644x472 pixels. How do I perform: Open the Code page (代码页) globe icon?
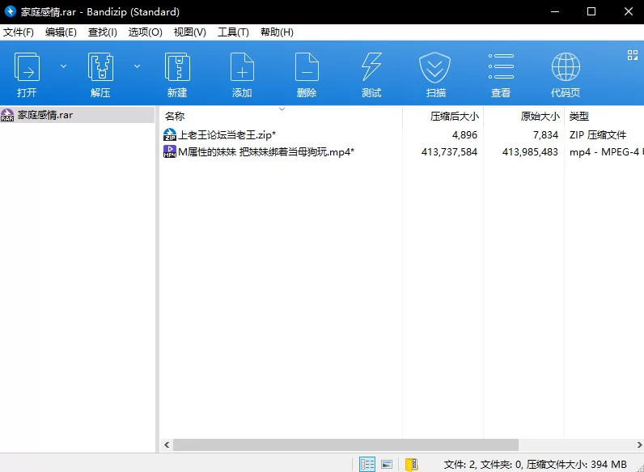[x=566, y=73]
